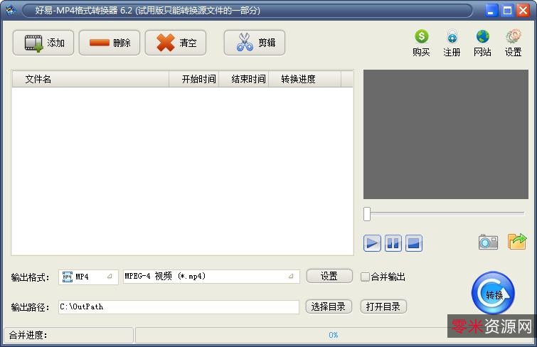Close the converter window
Screen dimensions: 537x347
523,10
